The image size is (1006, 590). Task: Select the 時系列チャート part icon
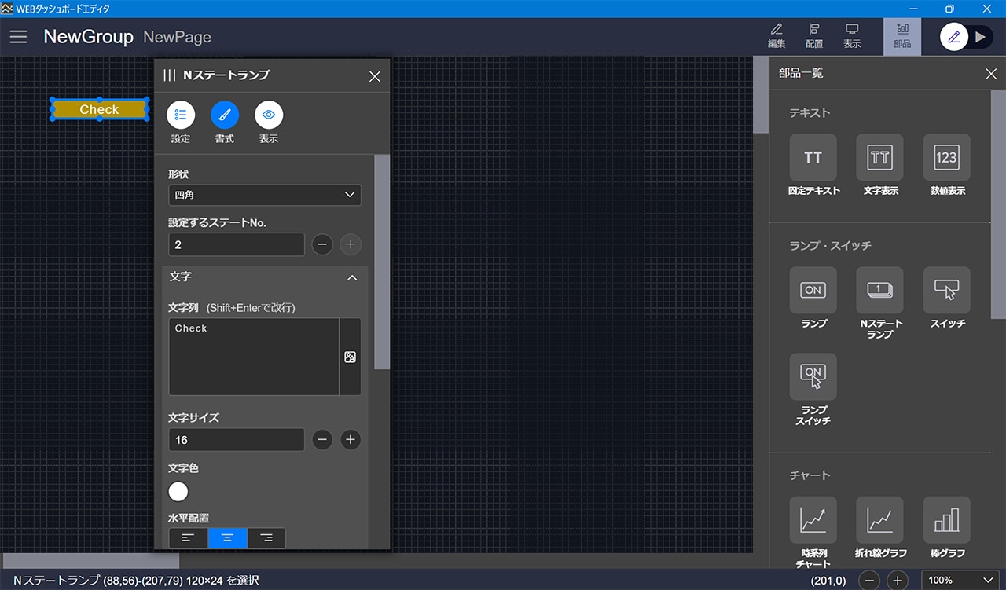click(813, 520)
